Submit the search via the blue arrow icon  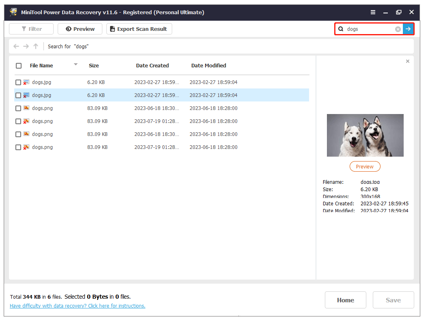[x=409, y=29]
